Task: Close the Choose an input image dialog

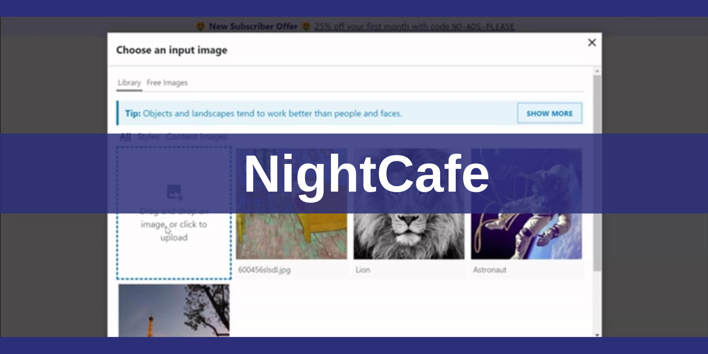Action: click(x=592, y=43)
